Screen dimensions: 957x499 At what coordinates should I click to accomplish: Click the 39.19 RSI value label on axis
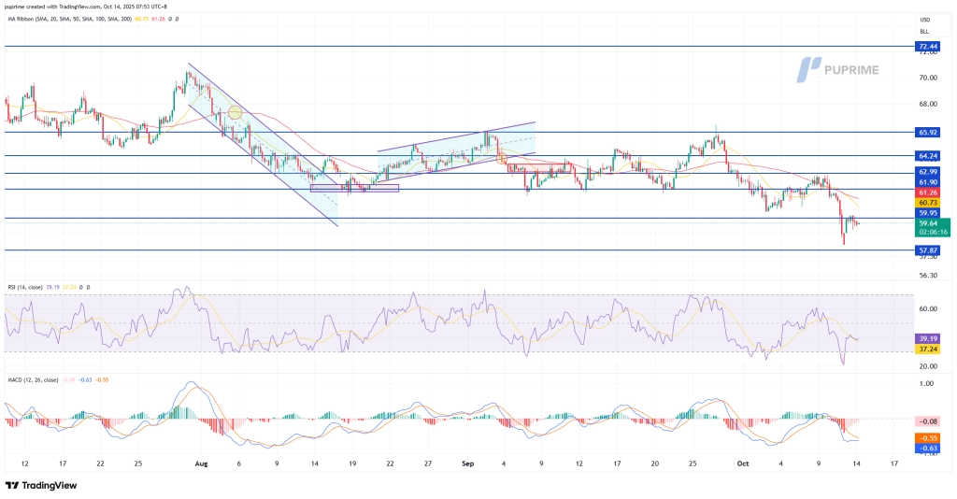[x=928, y=338]
